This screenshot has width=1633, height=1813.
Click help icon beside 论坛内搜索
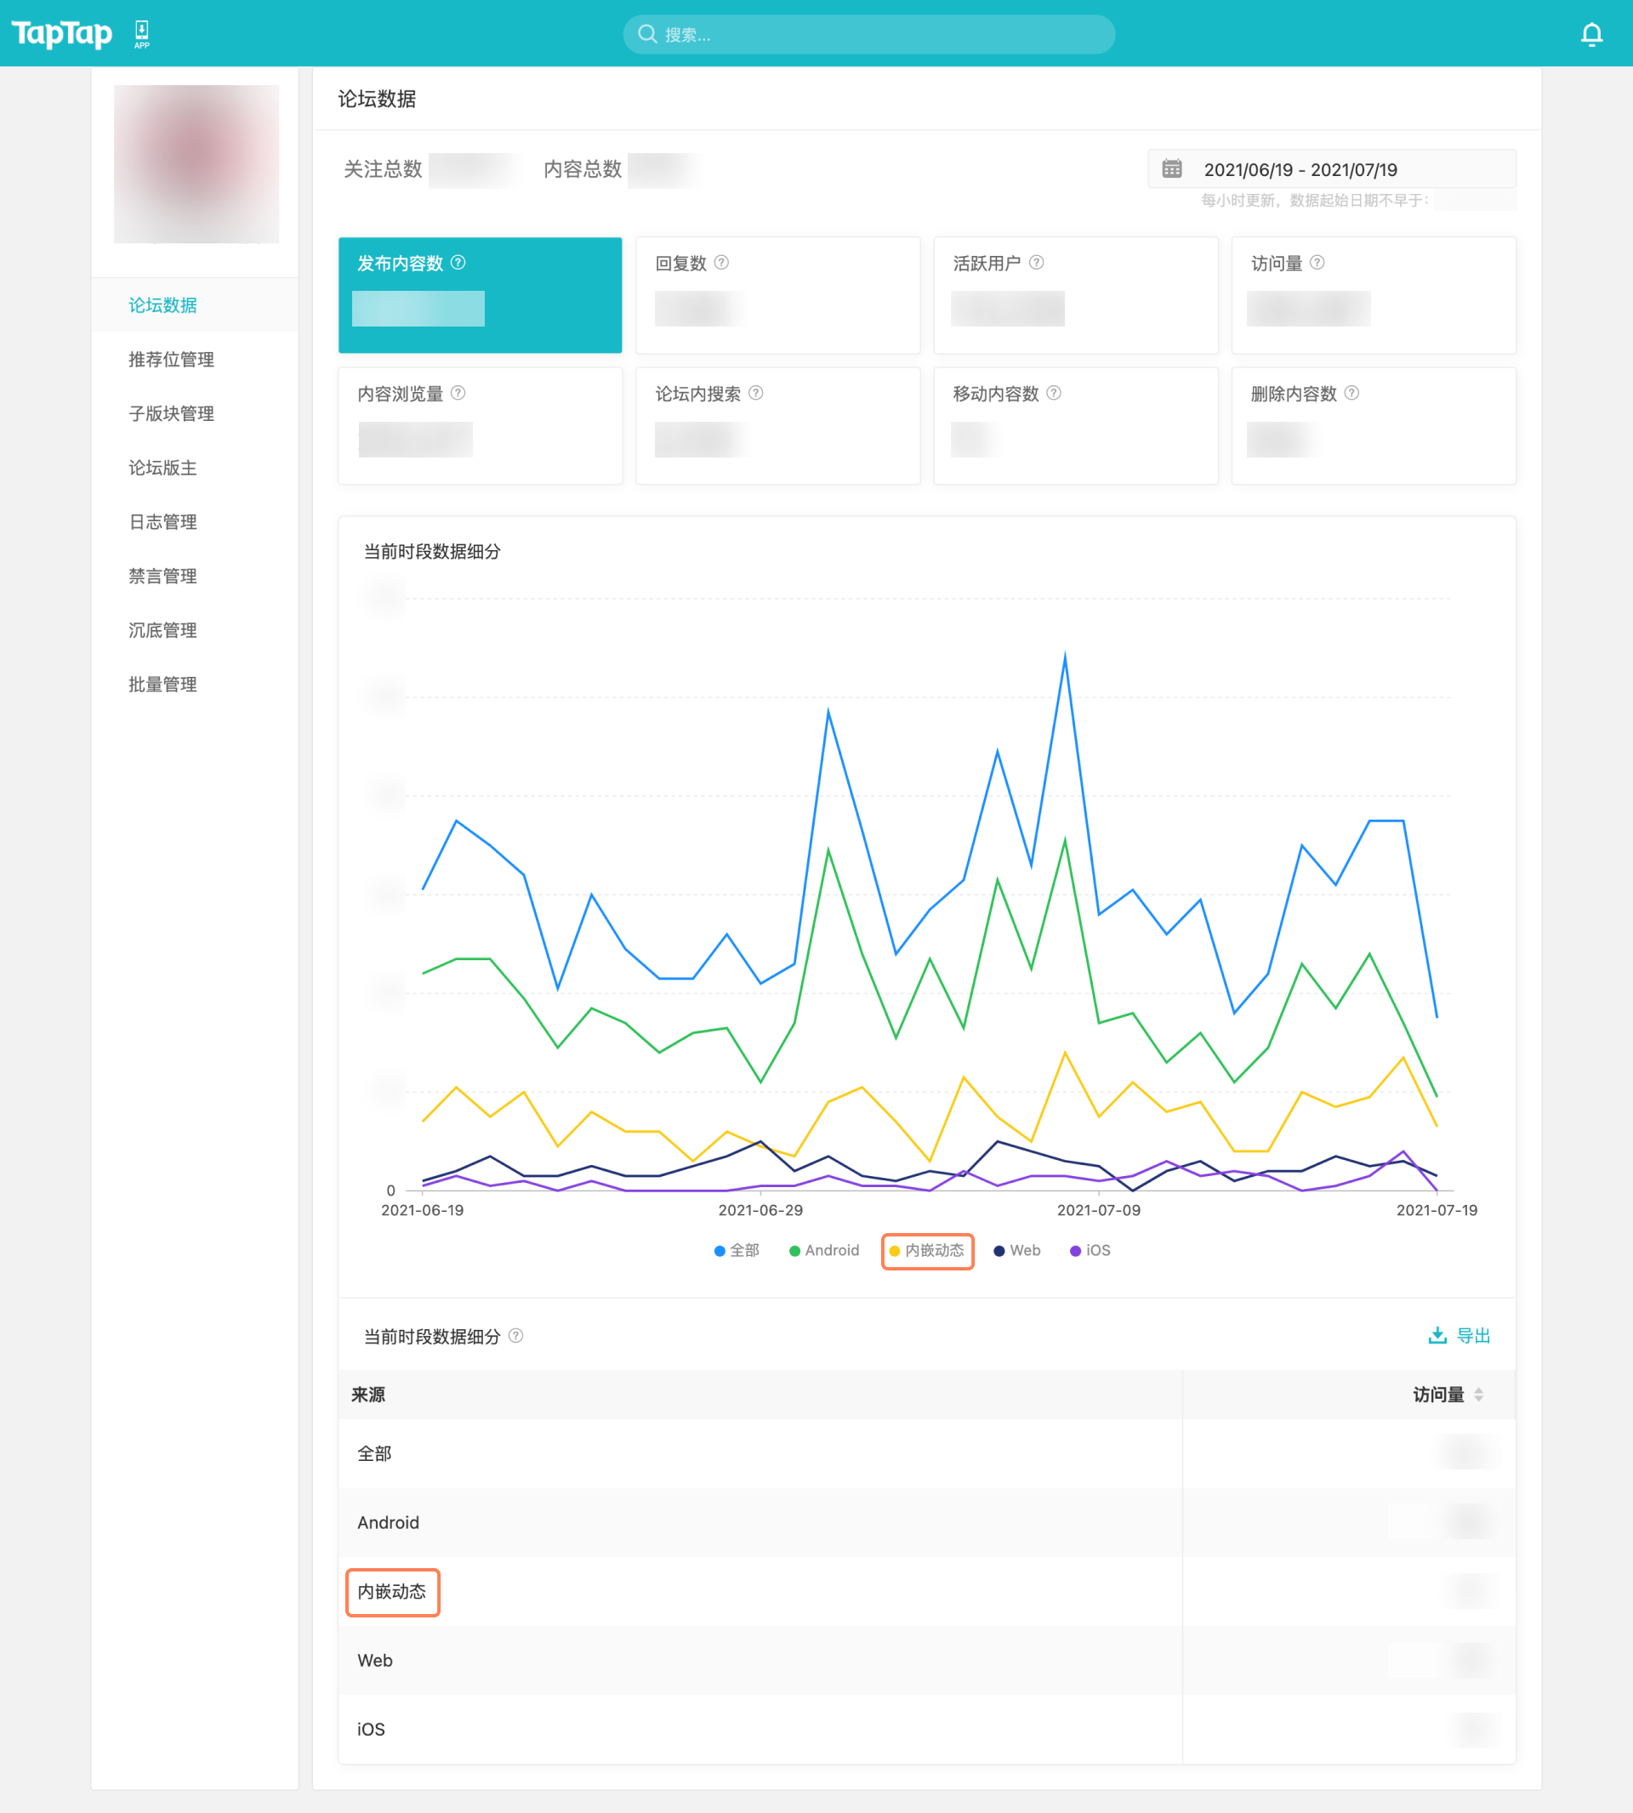755,393
